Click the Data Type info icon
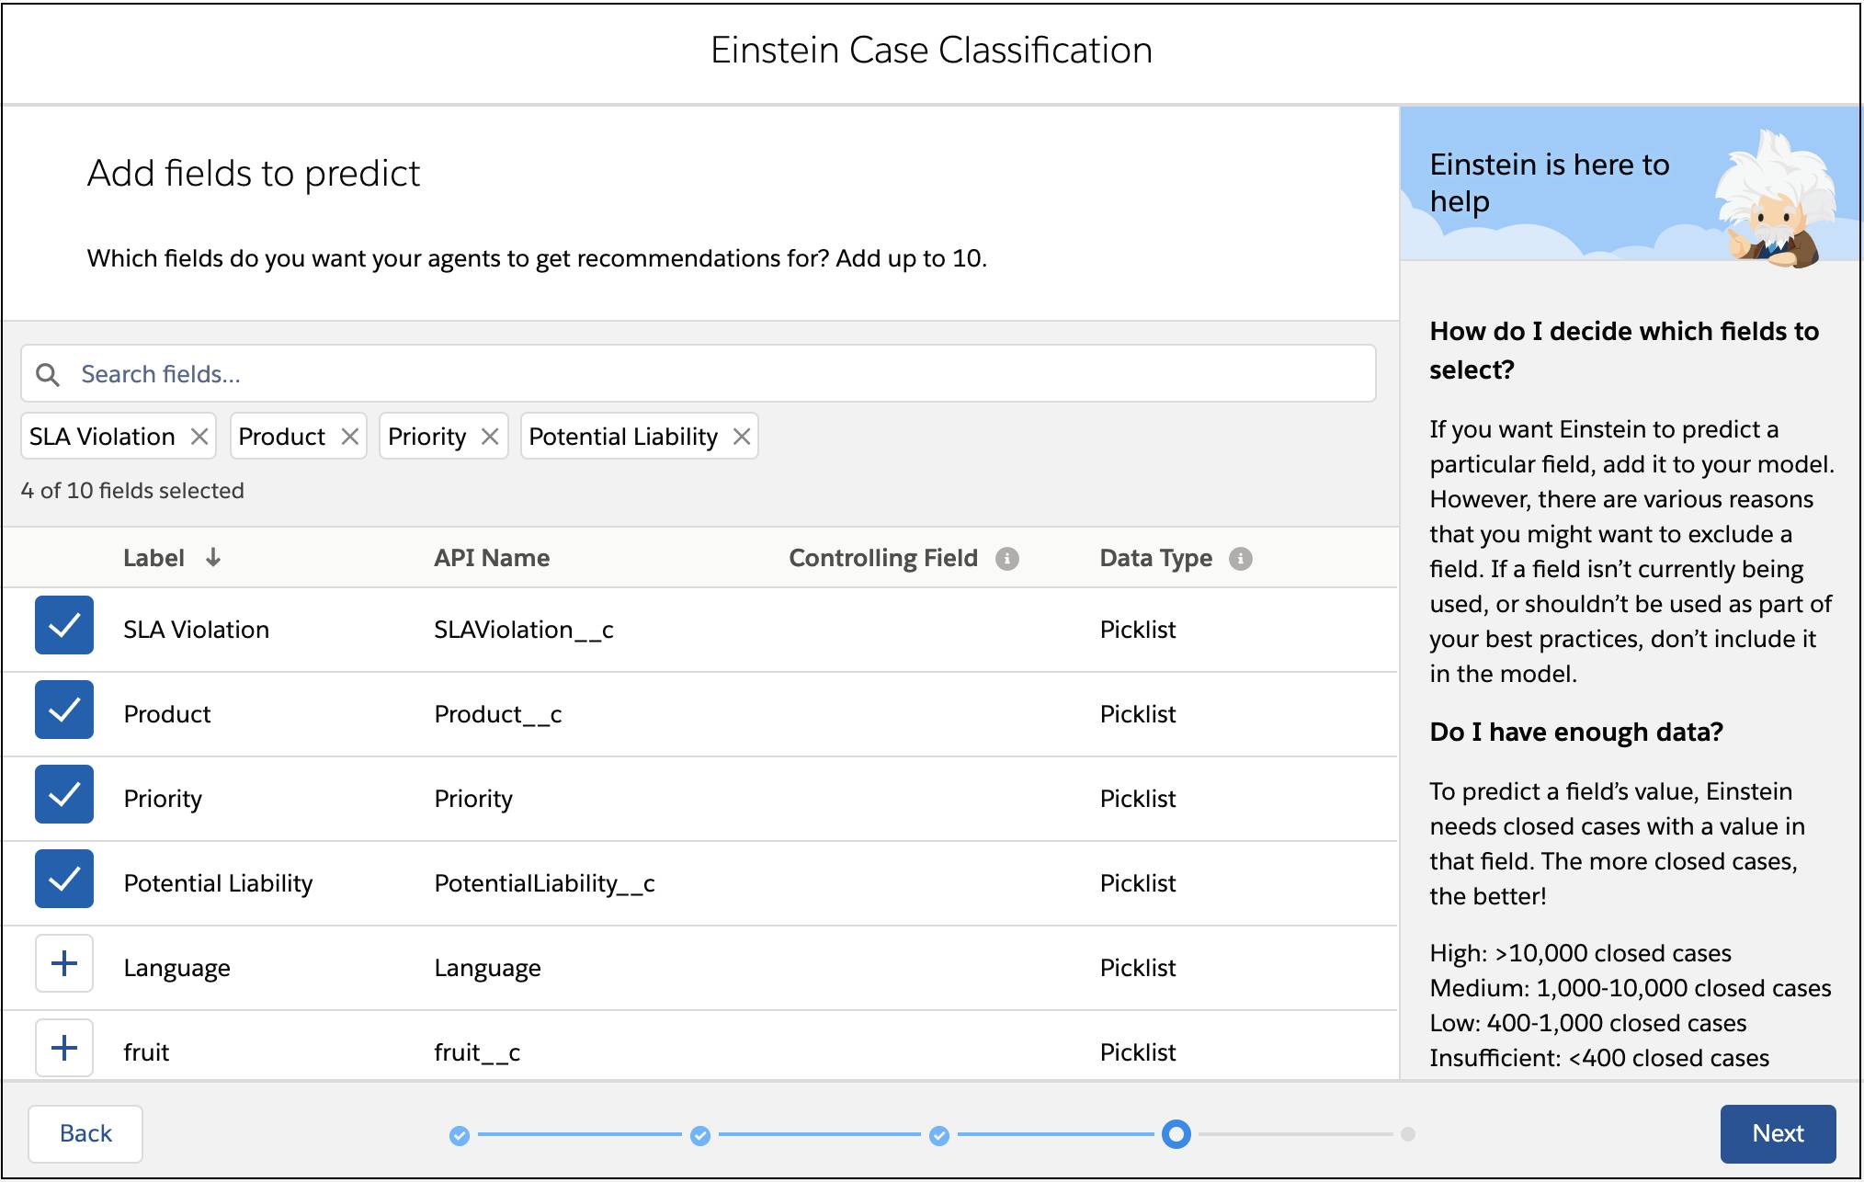The height and width of the screenshot is (1182, 1864). [1241, 559]
